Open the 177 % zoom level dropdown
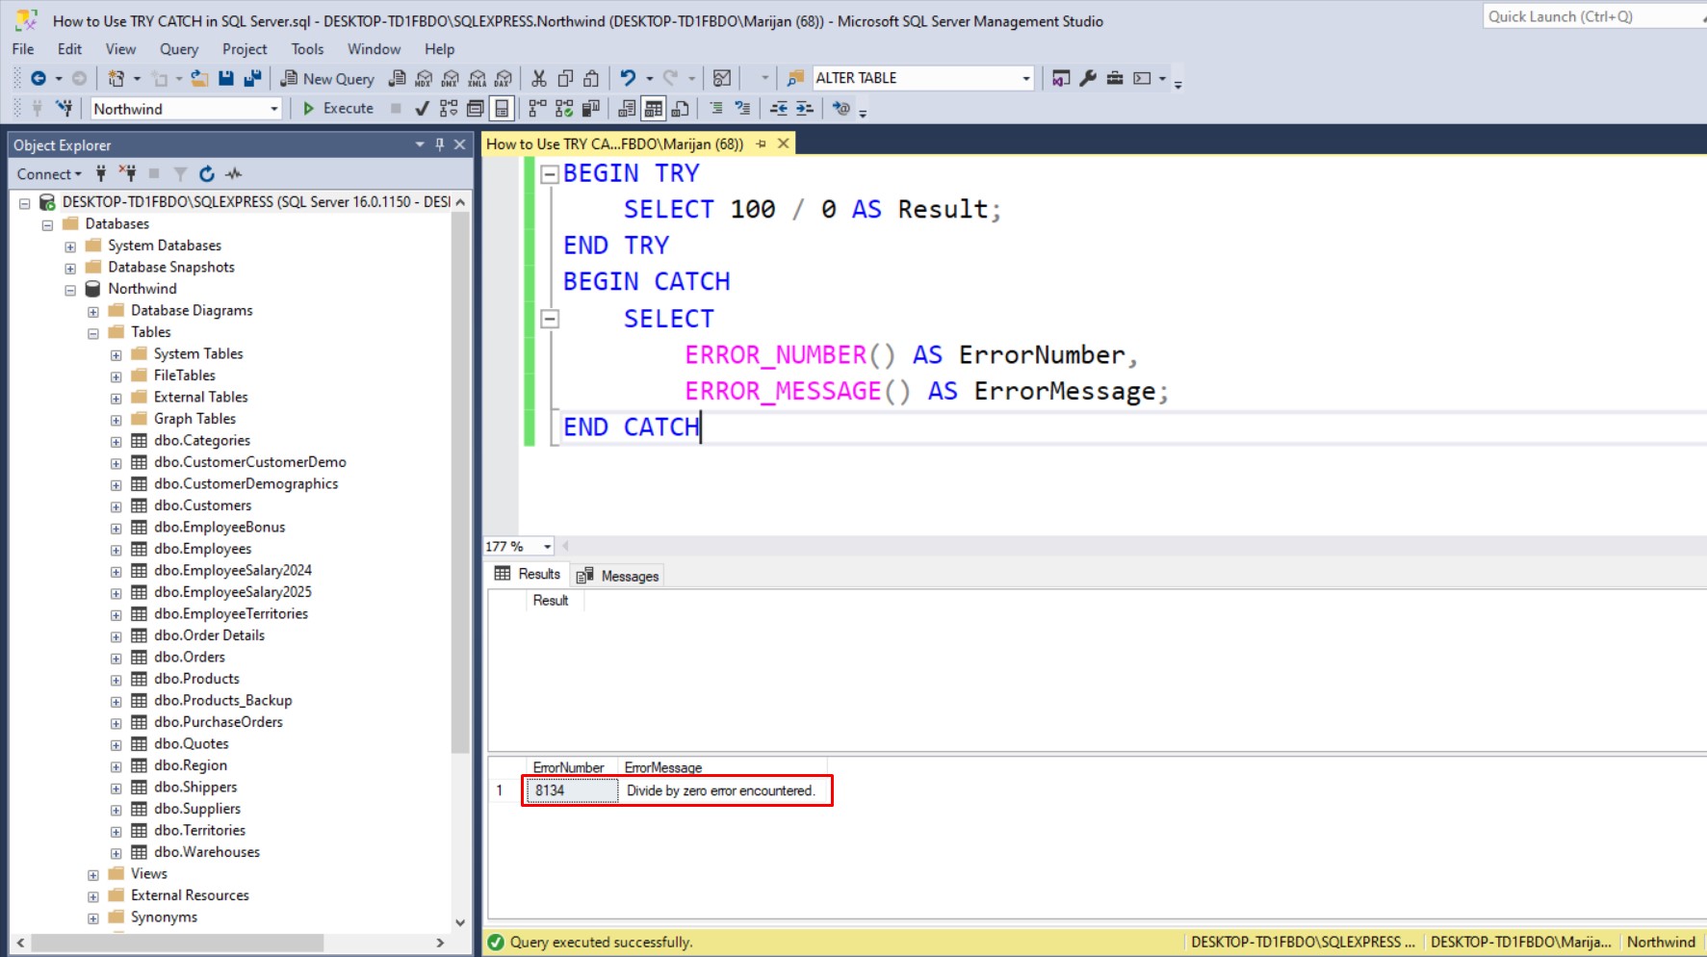 pos(547,547)
